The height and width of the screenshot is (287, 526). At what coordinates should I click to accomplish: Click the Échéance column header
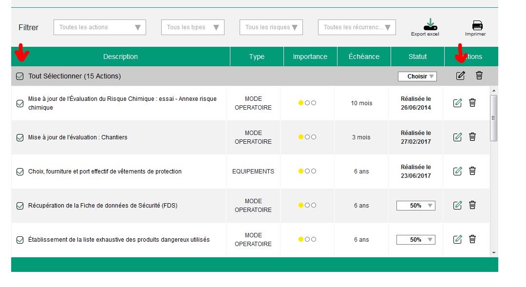click(364, 57)
